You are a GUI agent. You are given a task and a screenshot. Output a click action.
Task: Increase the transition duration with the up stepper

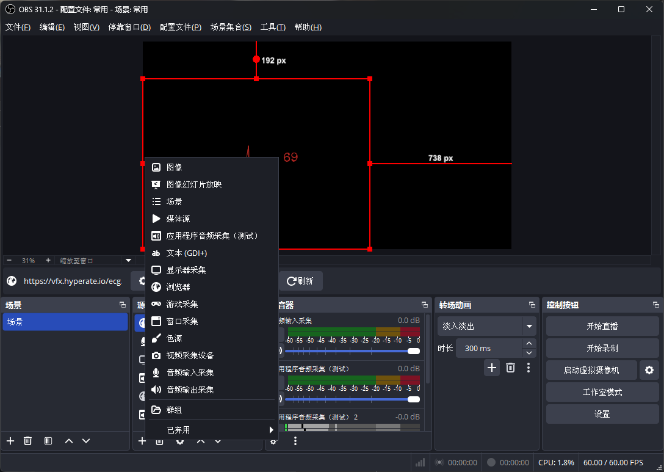[x=529, y=344]
